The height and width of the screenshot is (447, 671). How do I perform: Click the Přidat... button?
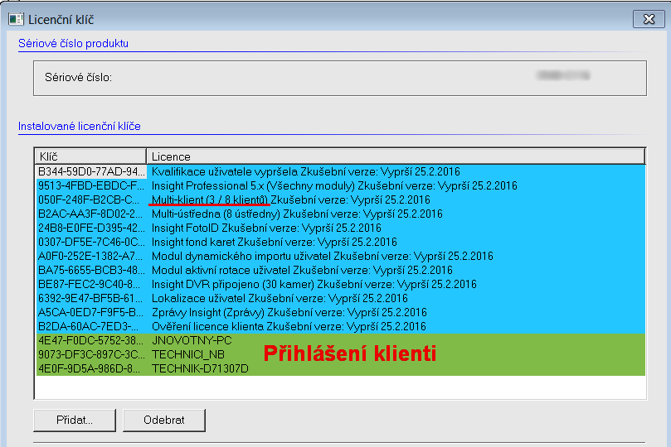tap(74, 420)
